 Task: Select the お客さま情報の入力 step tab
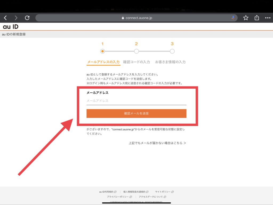(x=170, y=62)
